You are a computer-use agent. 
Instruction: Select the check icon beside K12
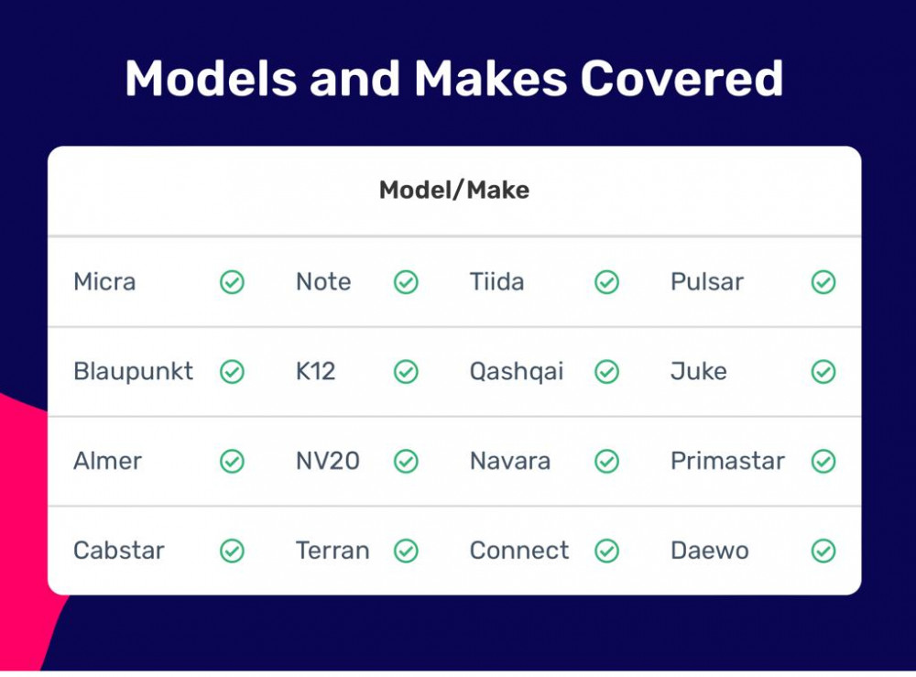(x=406, y=372)
